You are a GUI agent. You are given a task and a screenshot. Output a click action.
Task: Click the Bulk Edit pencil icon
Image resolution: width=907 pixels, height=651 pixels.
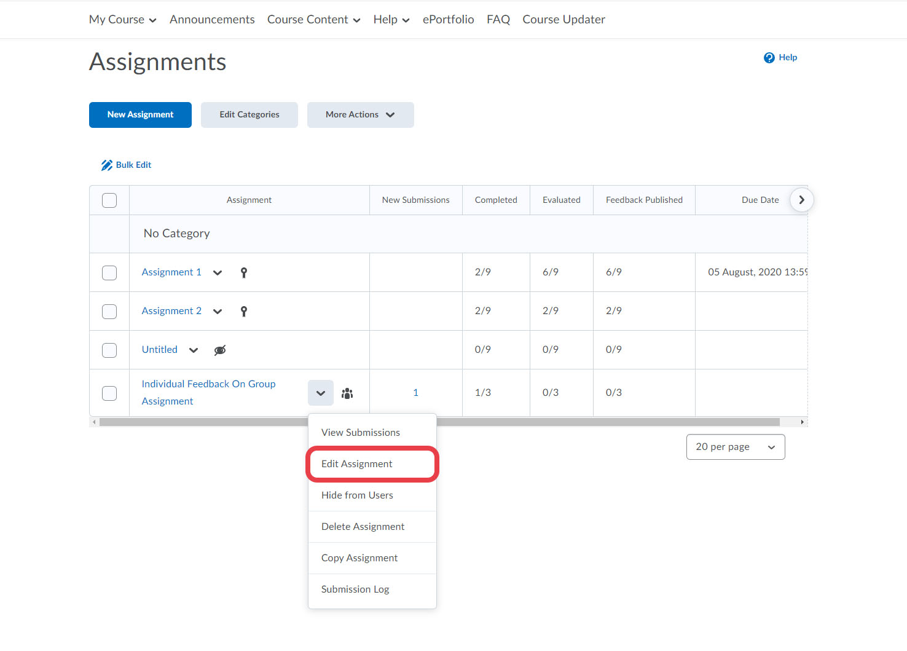(107, 165)
